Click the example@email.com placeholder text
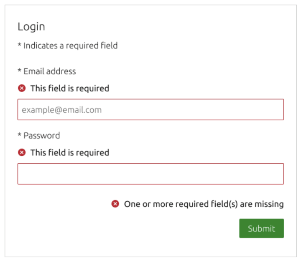The height and width of the screenshot is (261, 301). (62, 110)
